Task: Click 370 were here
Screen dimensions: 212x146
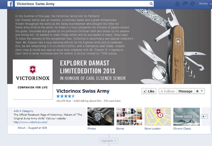Action: click(x=112, y=101)
